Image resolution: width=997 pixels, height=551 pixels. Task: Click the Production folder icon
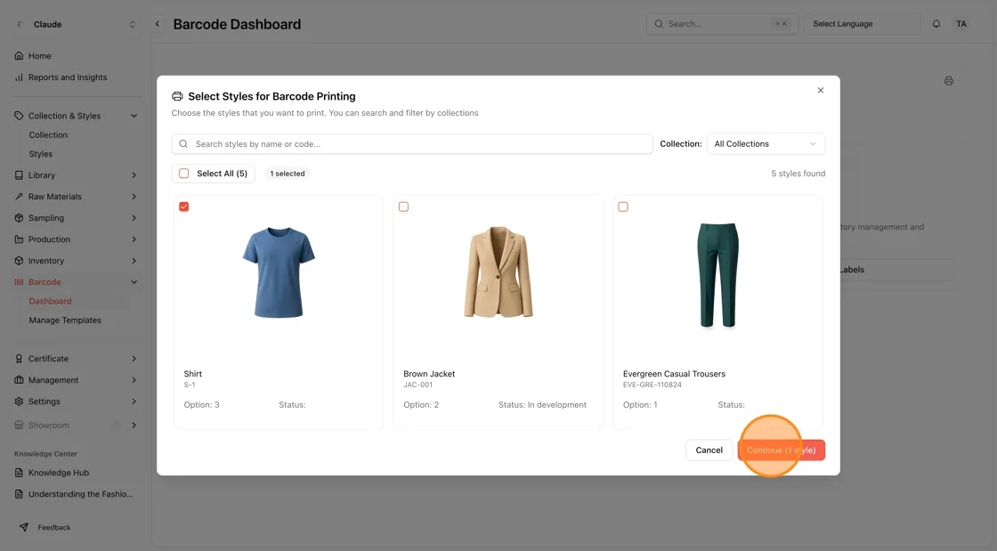[19, 239]
